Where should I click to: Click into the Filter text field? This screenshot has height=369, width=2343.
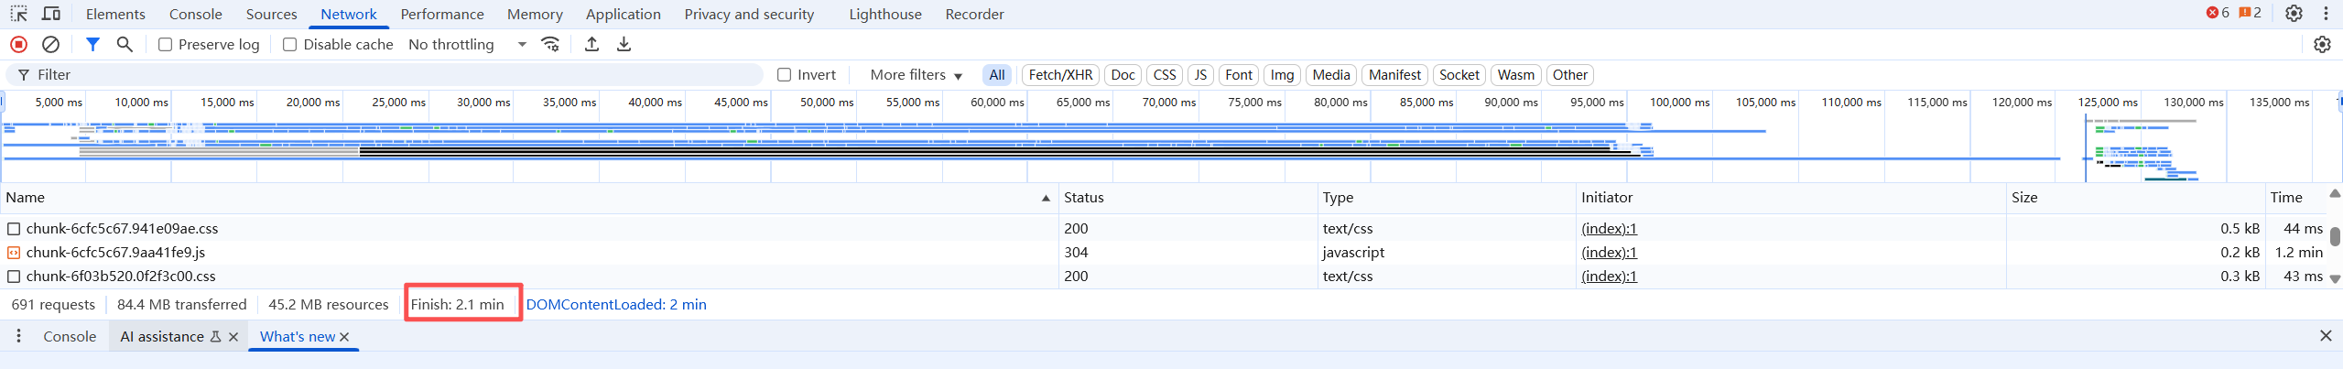pos(385,74)
